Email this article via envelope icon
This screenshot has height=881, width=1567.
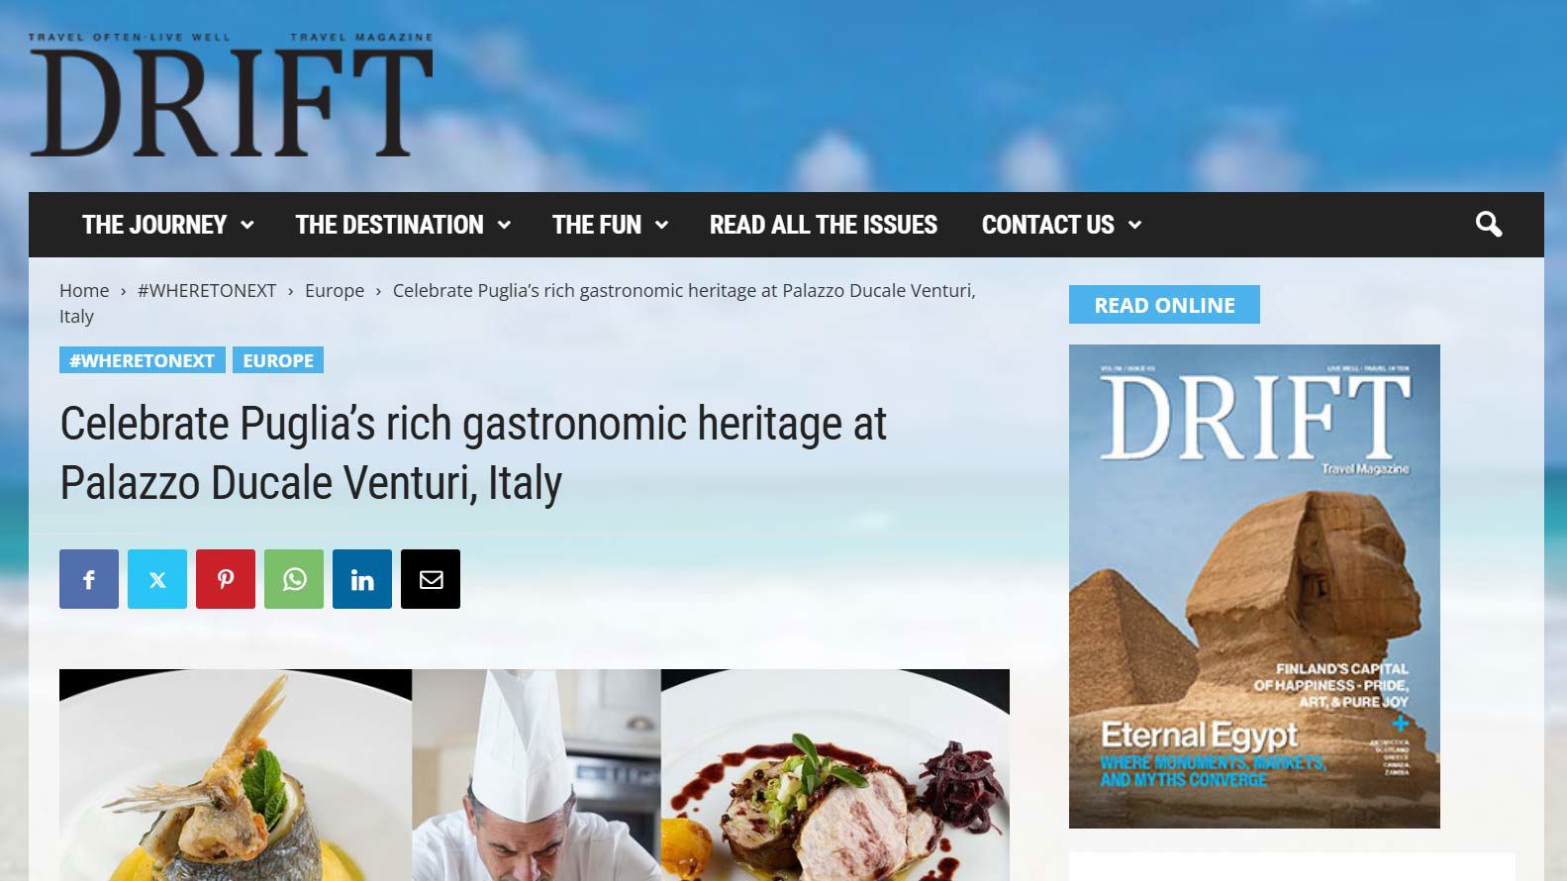click(x=431, y=579)
